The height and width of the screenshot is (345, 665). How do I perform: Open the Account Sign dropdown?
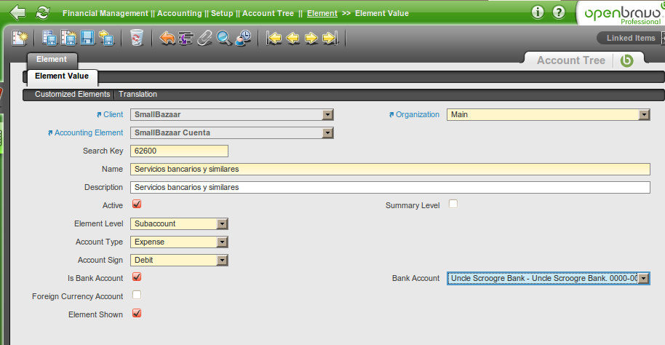coord(179,260)
